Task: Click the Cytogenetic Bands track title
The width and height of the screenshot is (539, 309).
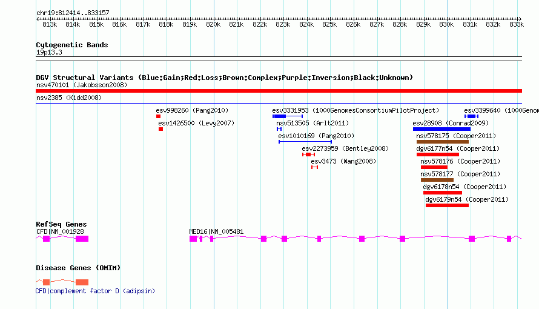Action: [72, 45]
